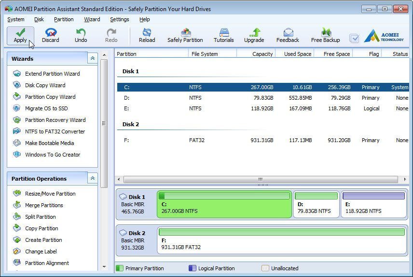413x277 pixels.
Task: Click partition list horizontal scroll right arrow
Action: click(x=405, y=179)
